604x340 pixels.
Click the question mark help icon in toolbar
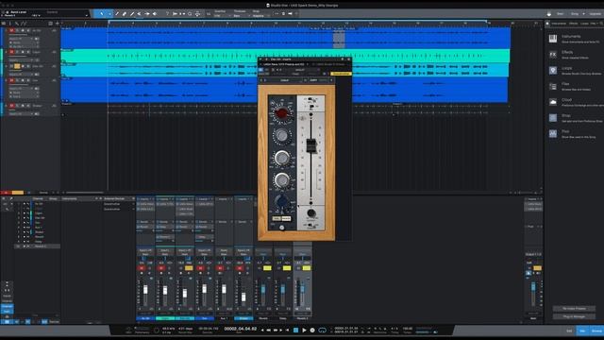(x=167, y=14)
